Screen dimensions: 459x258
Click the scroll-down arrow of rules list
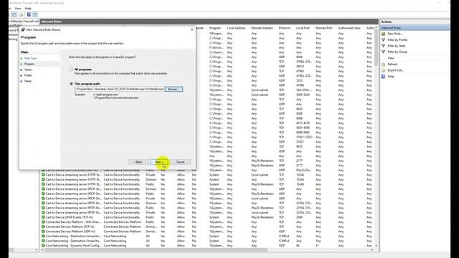[376, 246]
